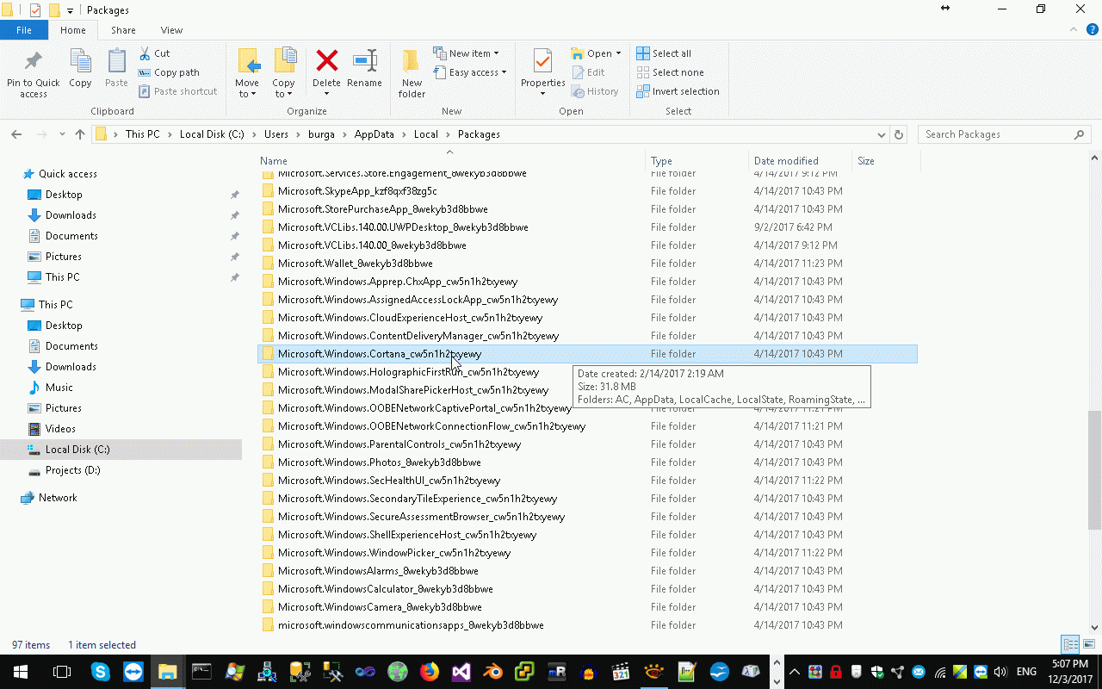Image resolution: width=1102 pixels, height=689 pixels.
Task: Select Projects (D:) in the navigation pane
Action: (73, 470)
